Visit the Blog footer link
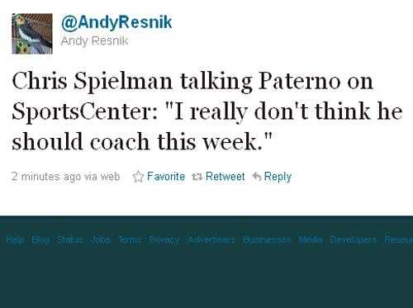413x308 pixels. (40, 240)
